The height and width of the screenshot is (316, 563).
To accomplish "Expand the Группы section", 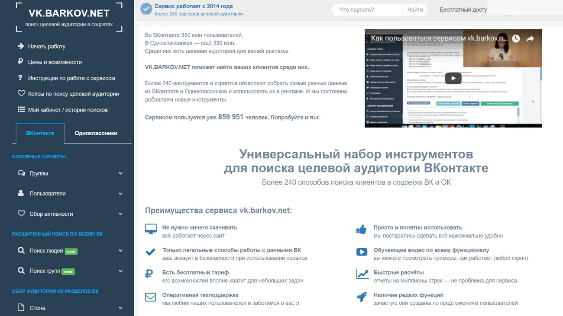I will tap(120, 173).
